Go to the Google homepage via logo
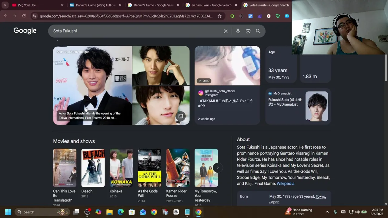The width and height of the screenshot is (388, 218). [x=25, y=31]
